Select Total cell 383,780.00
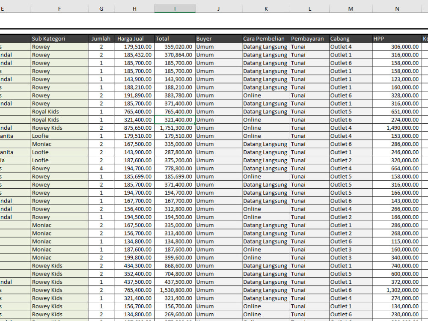 [175, 95]
